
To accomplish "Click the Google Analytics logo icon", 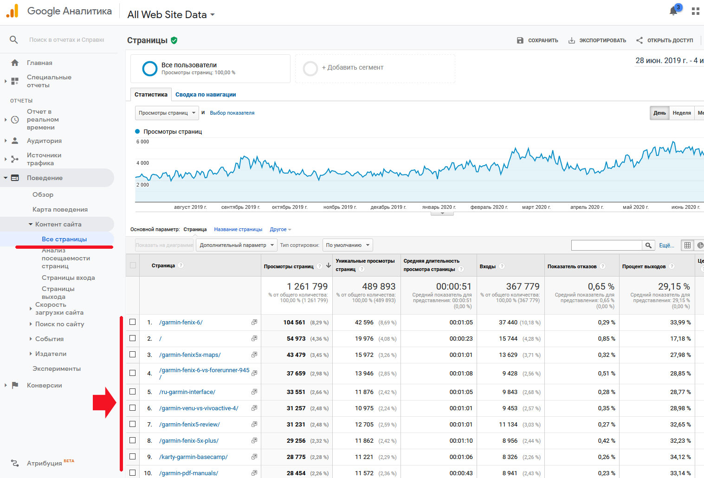I will [x=13, y=11].
